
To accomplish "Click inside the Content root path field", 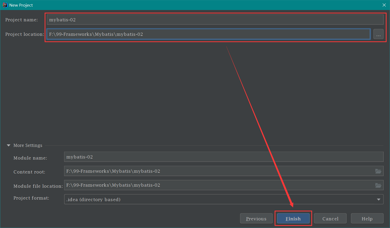I will coord(219,171).
